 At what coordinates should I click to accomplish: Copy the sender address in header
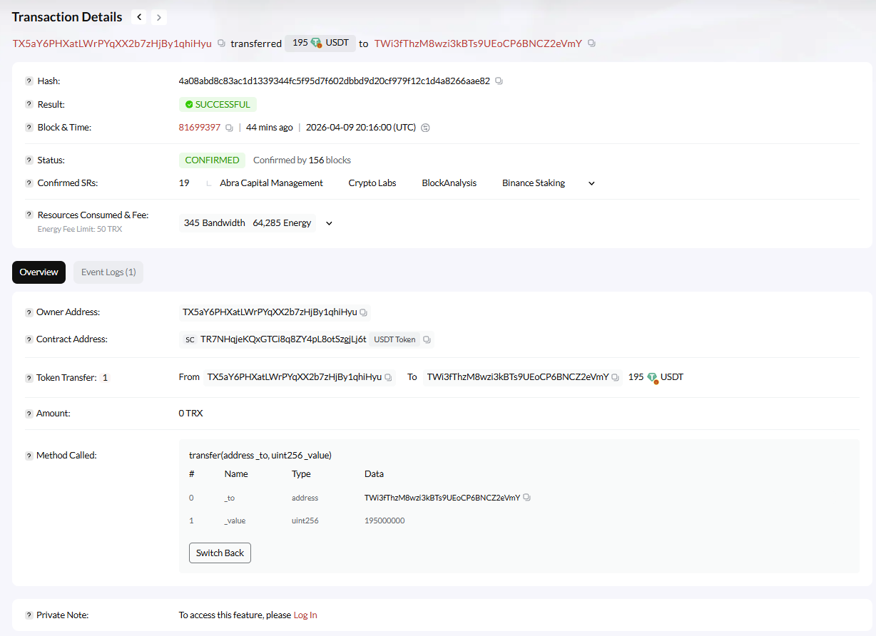221,43
